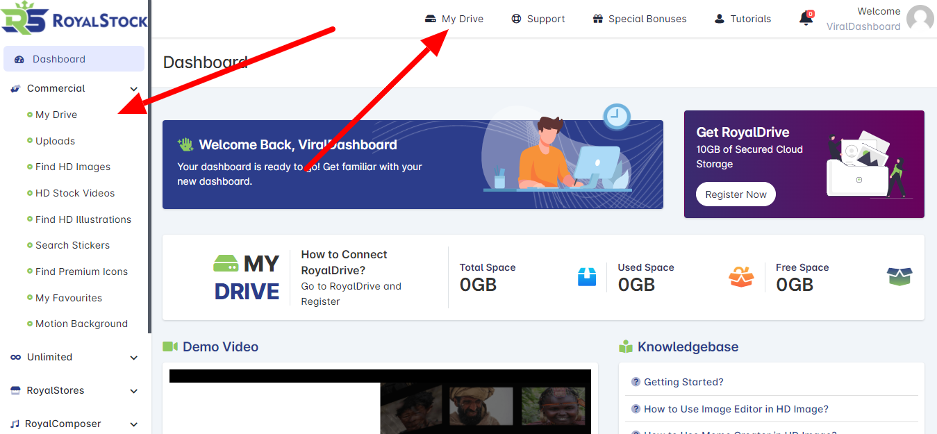This screenshot has width=937, height=434.
Task: Click the Total Space blue box icon
Action: tap(587, 276)
